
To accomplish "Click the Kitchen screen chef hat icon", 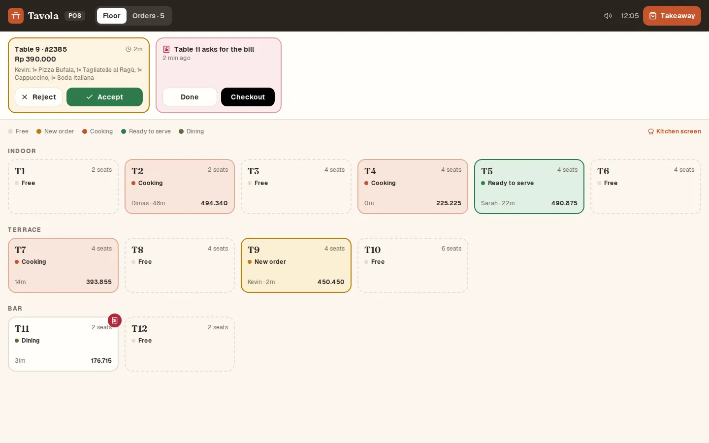I will click(x=651, y=131).
